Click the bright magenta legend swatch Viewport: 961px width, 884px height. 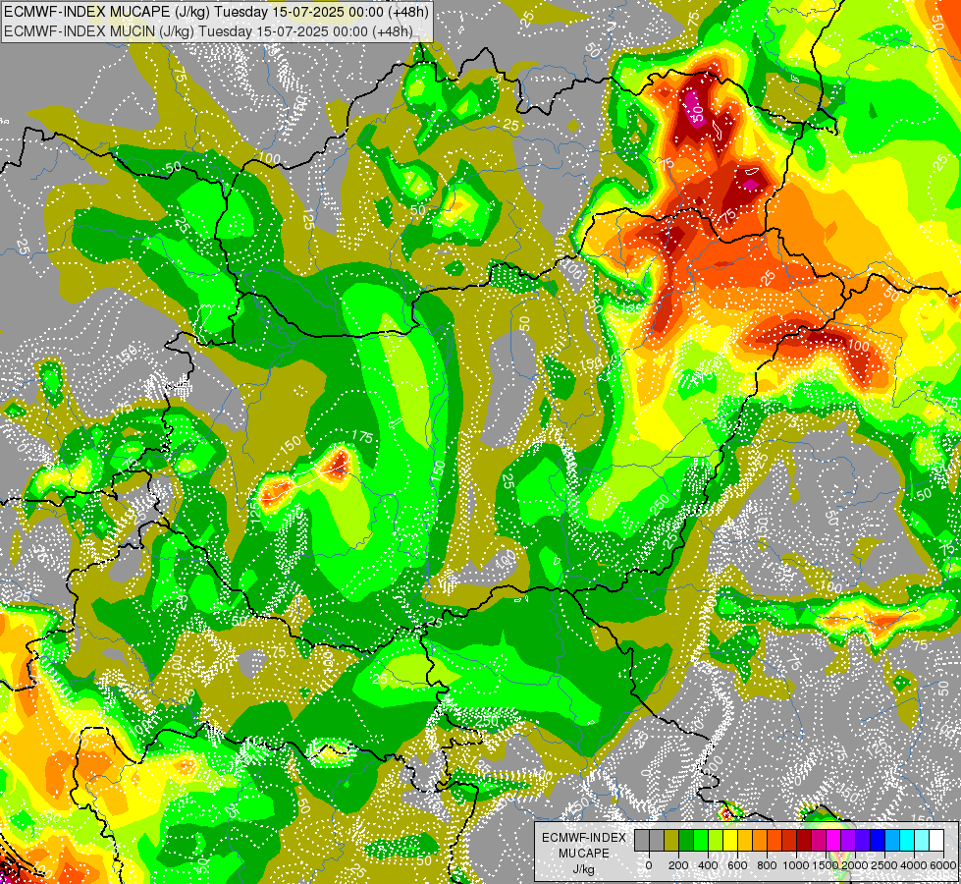[x=833, y=840]
